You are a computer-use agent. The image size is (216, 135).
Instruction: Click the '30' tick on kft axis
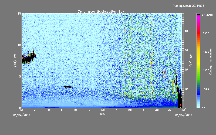pos(186,50)
